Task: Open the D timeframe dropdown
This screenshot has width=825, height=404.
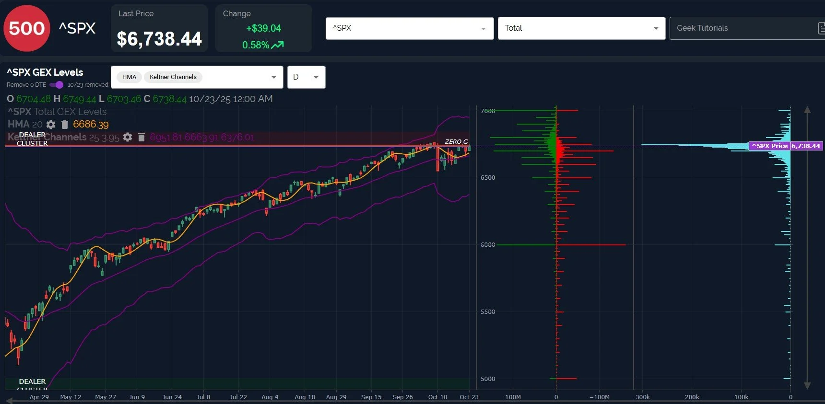Action: tap(306, 77)
